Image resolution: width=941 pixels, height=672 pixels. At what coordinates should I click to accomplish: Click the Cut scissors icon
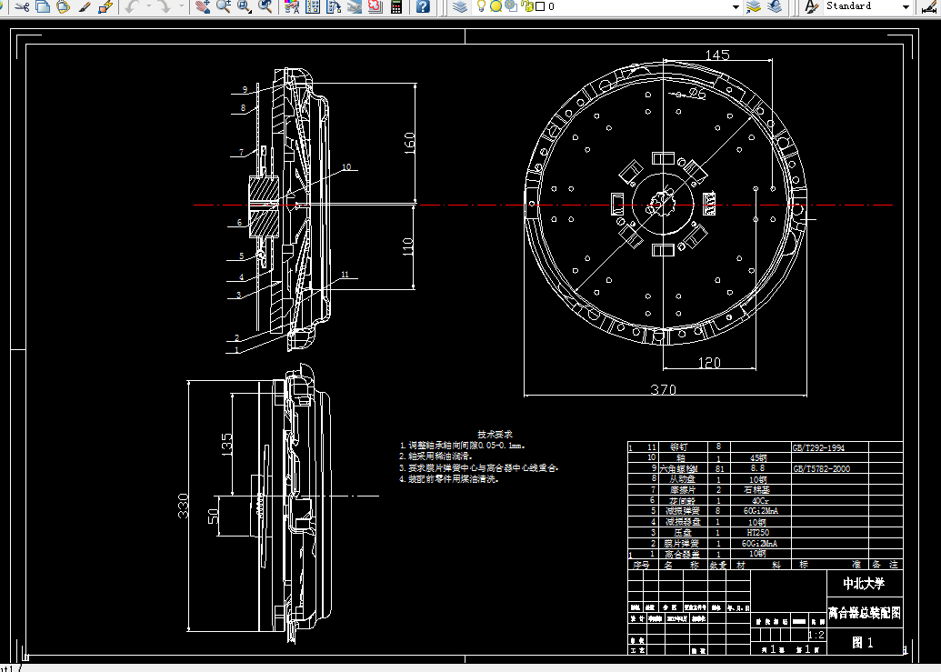(22, 6)
